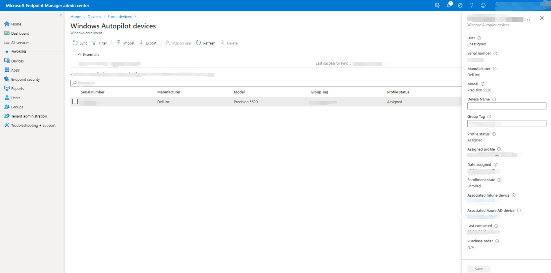The image size is (551, 273).
Task: Open the Associated Intune device link
Action: click(x=482, y=201)
